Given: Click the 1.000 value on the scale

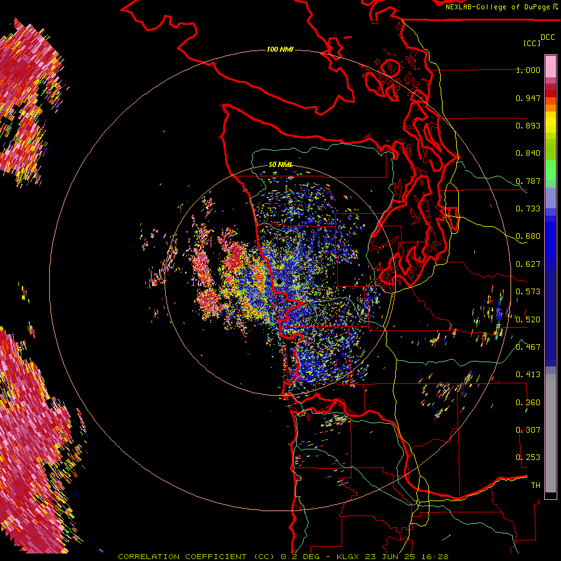Looking at the screenshot, I should 528,70.
